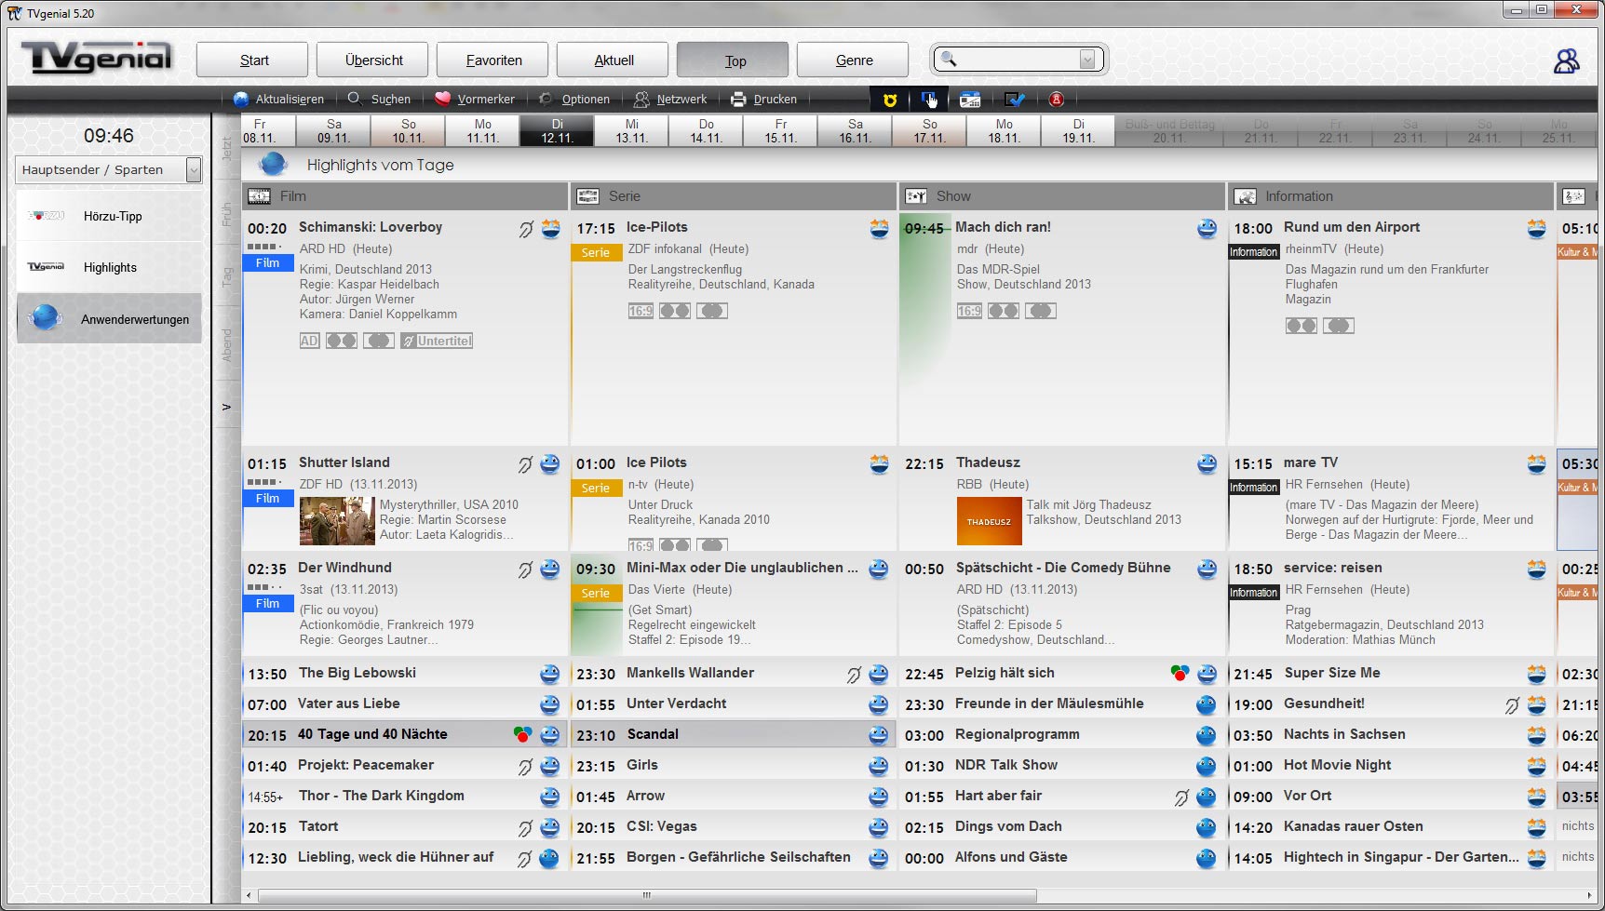Viewport: 1605px width, 911px height.
Task: Click the rating smiley for Thadeusz
Action: pyautogui.click(x=1207, y=463)
